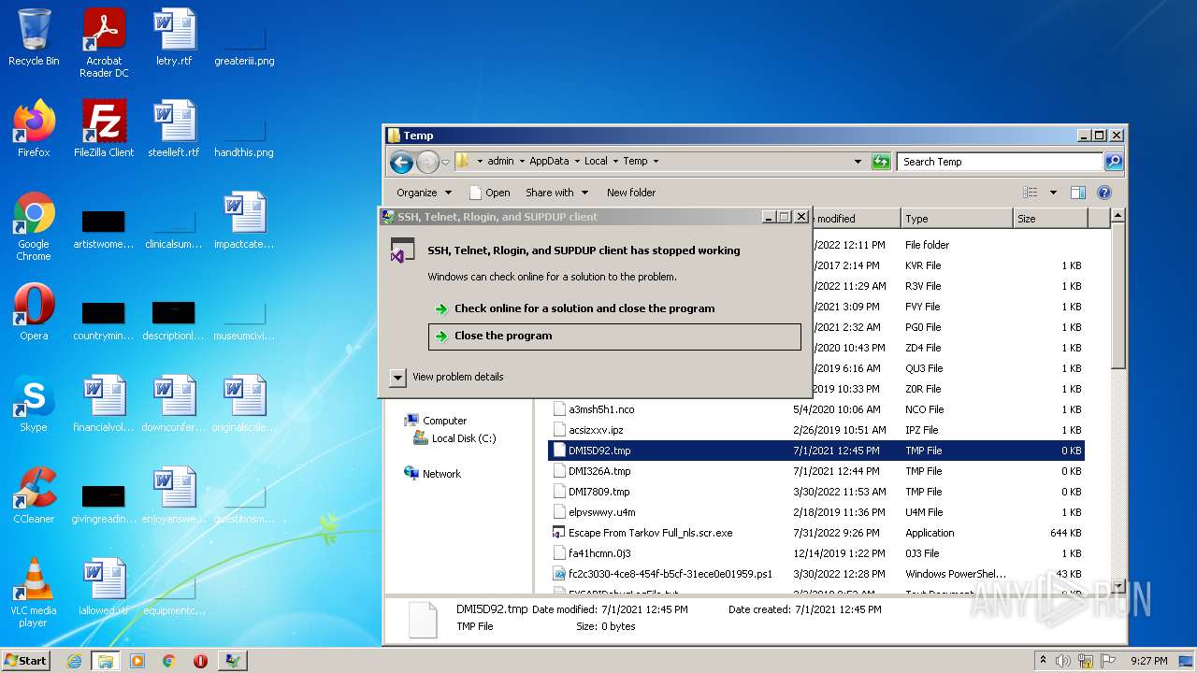Screen dimensions: 1197x673
Task: Open the Organize dropdown menu
Action: click(x=424, y=193)
